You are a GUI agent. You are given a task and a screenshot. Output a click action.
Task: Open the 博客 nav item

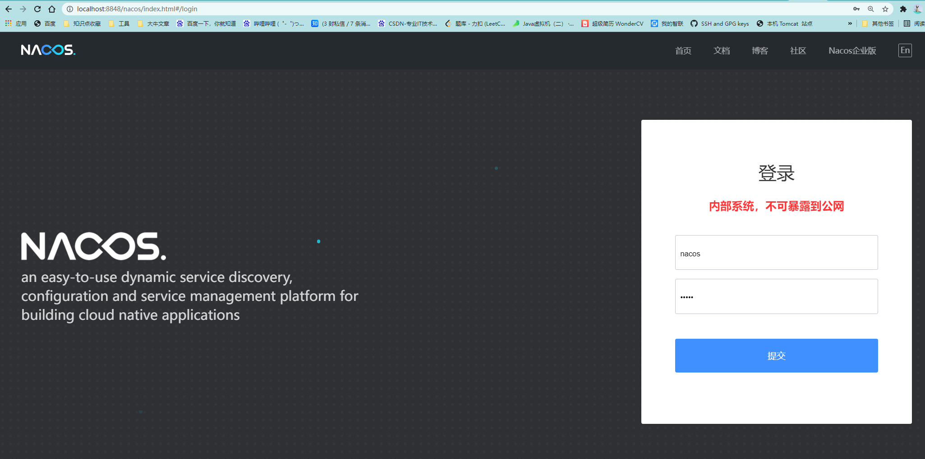(760, 50)
